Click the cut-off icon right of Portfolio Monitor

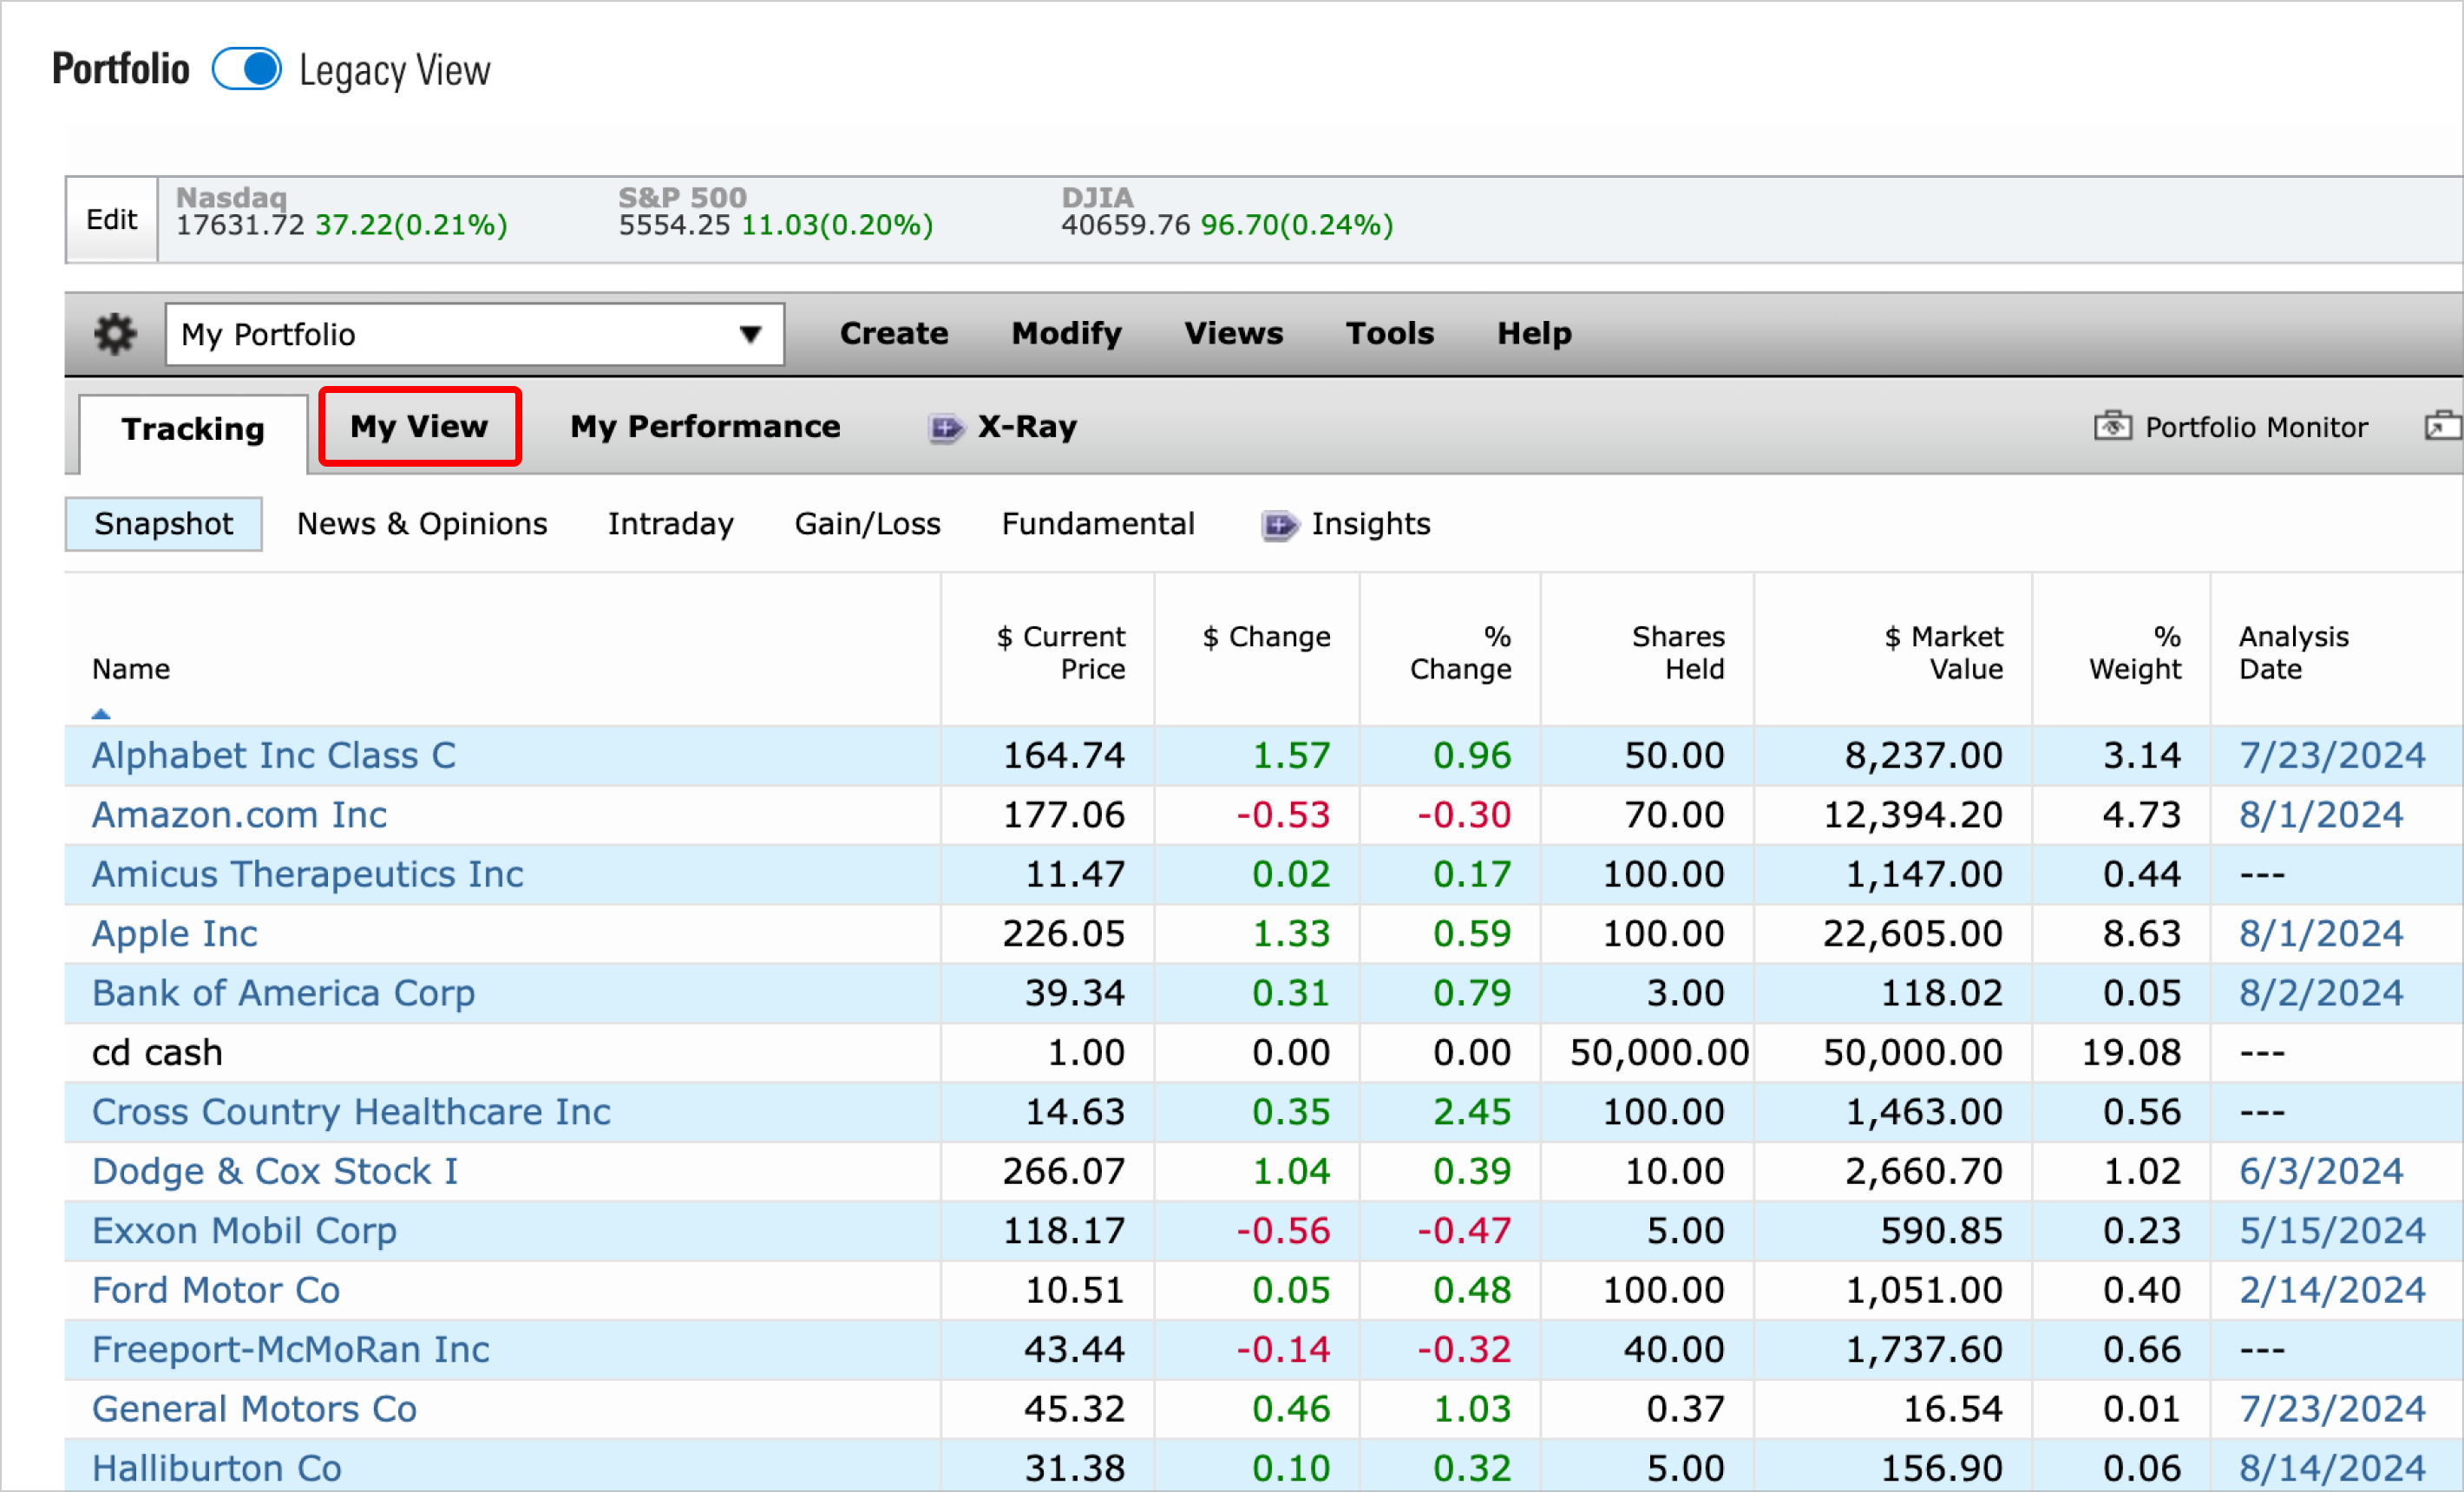2443,426
